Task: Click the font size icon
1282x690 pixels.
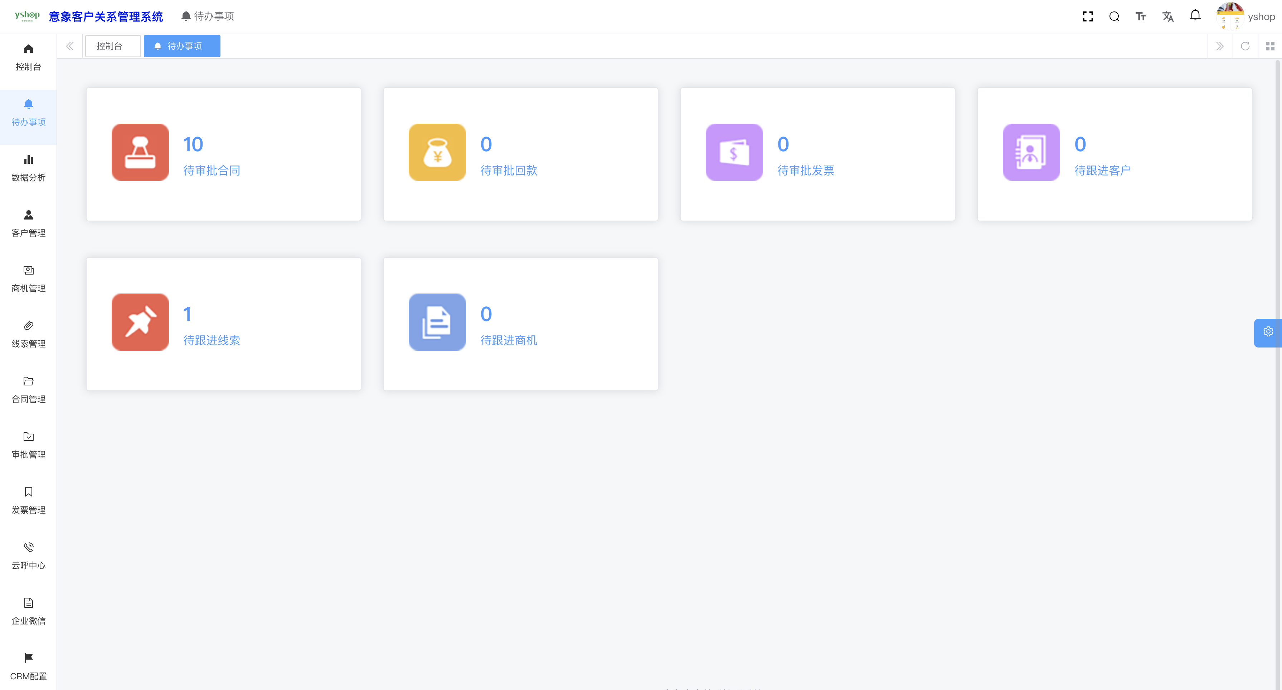Action: 1141,16
